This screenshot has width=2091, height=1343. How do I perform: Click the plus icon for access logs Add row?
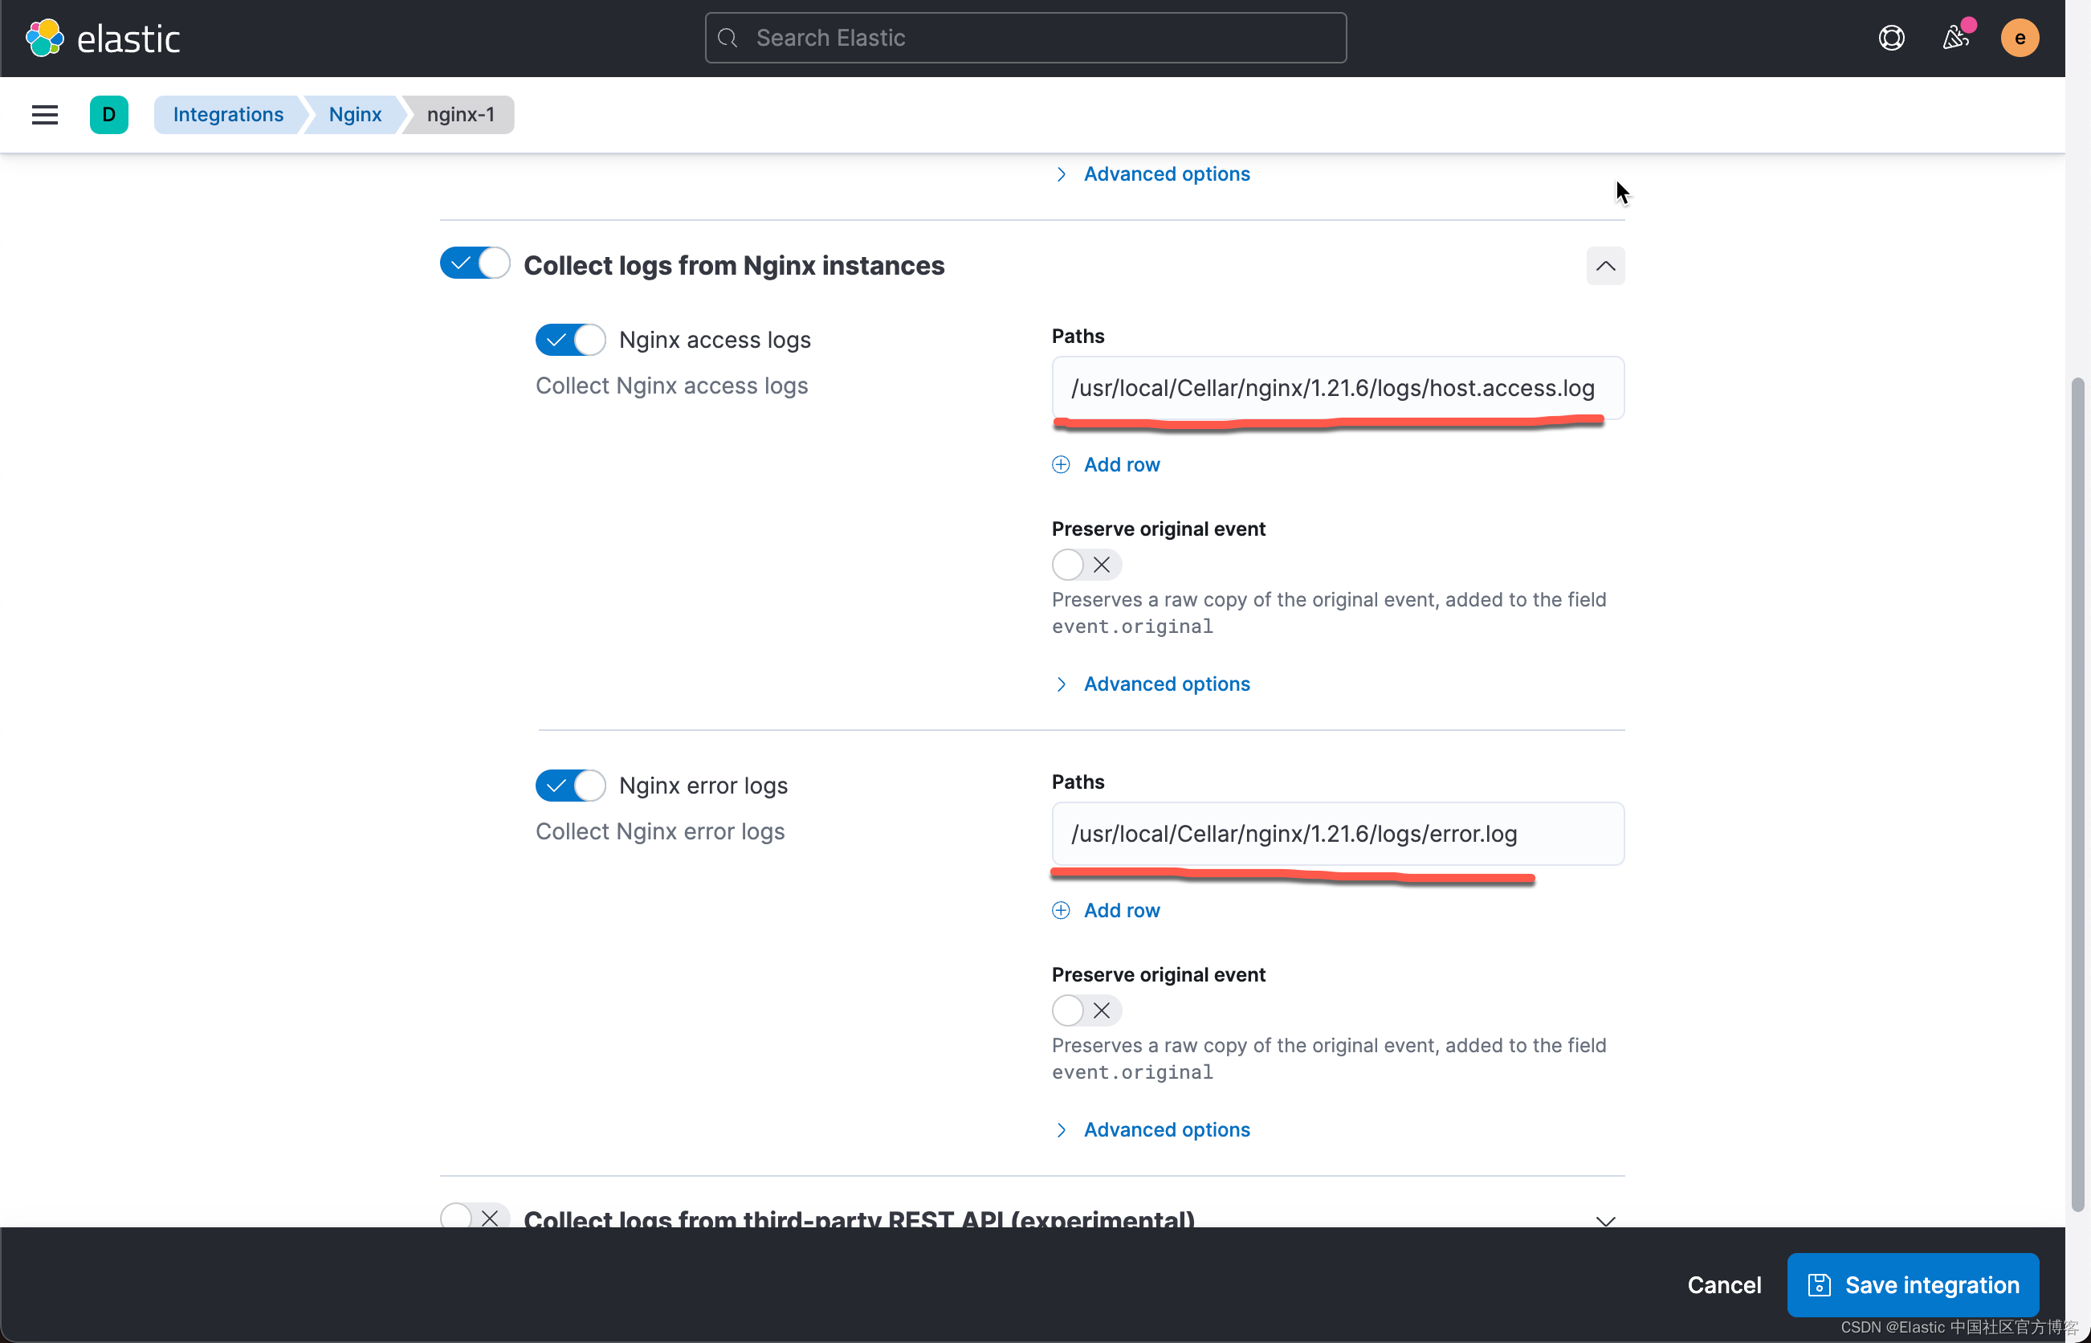point(1061,465)
